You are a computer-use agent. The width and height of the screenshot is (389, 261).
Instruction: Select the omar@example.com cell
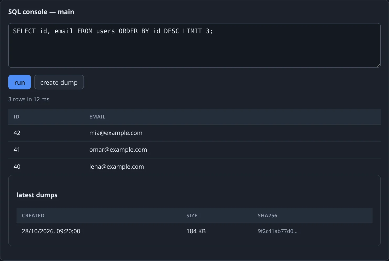coord(118,150)
